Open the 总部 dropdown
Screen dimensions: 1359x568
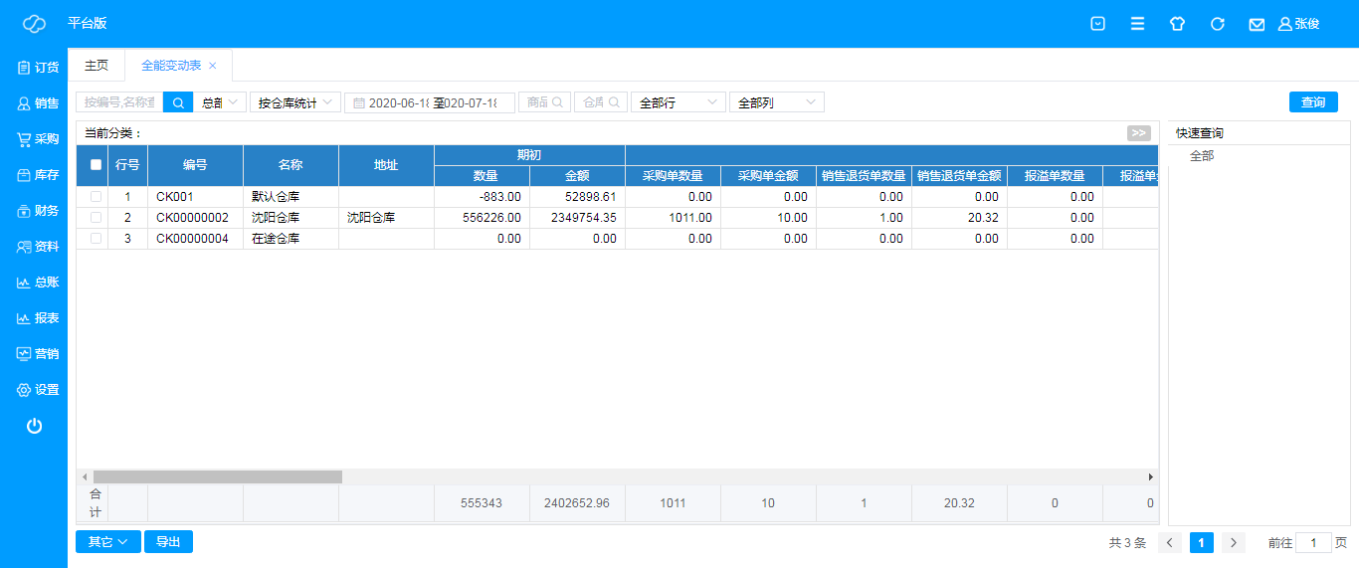click(x=219, y=102)
